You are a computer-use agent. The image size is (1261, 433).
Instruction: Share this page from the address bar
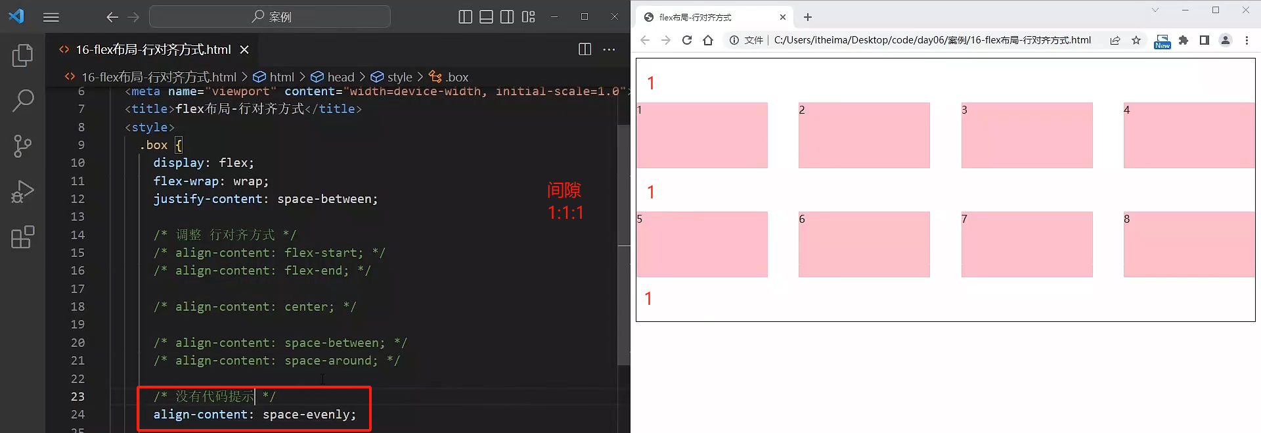(1115, 40)
